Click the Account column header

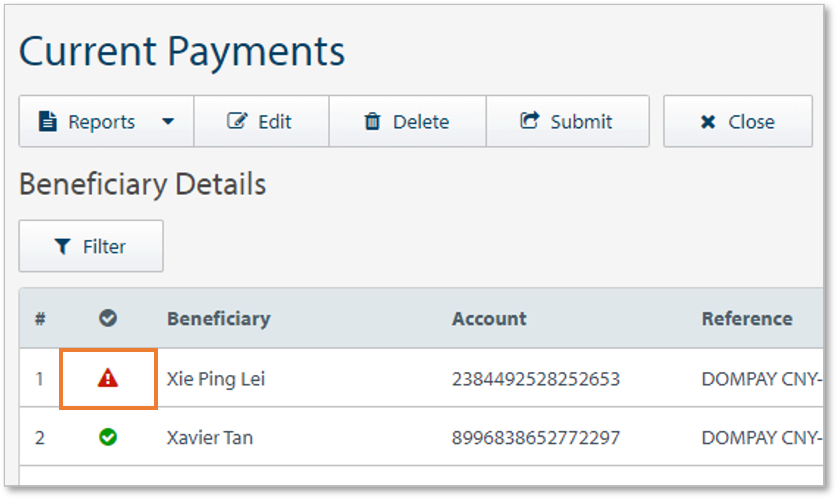click(x=489, y=318)
